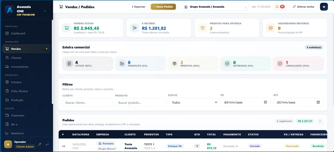Image resolution: width=334 pixels, height=152 pixels.
Task: Click the PAGAMENTO column header
Action: click(232, 134)
